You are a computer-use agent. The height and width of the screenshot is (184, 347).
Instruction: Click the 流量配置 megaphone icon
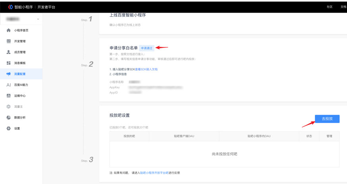(x=8, y=74)
